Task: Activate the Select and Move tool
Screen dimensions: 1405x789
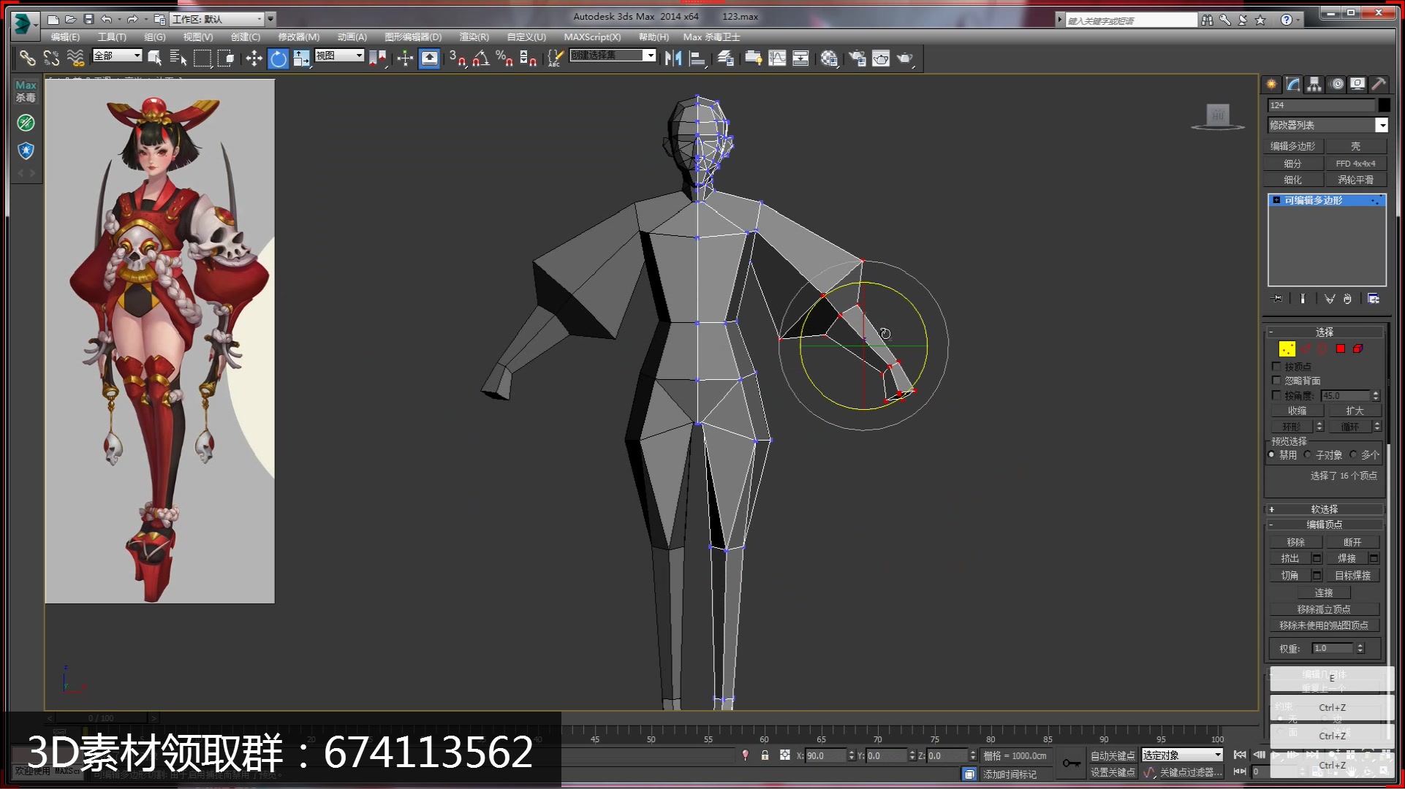Action: coord(254,58)
